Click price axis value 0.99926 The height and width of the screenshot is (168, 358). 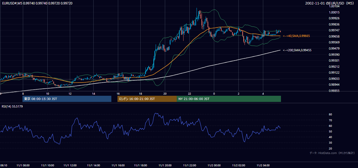click(x=334, y=18)
